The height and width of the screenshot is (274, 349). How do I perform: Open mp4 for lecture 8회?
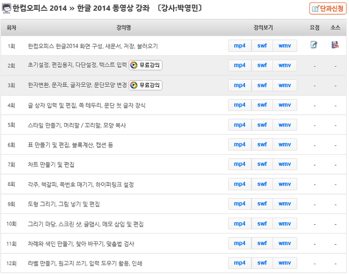(240, 184)
